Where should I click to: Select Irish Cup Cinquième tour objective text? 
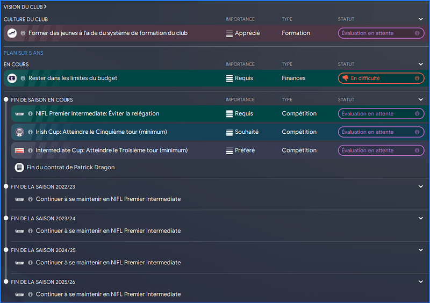(101, 132)
